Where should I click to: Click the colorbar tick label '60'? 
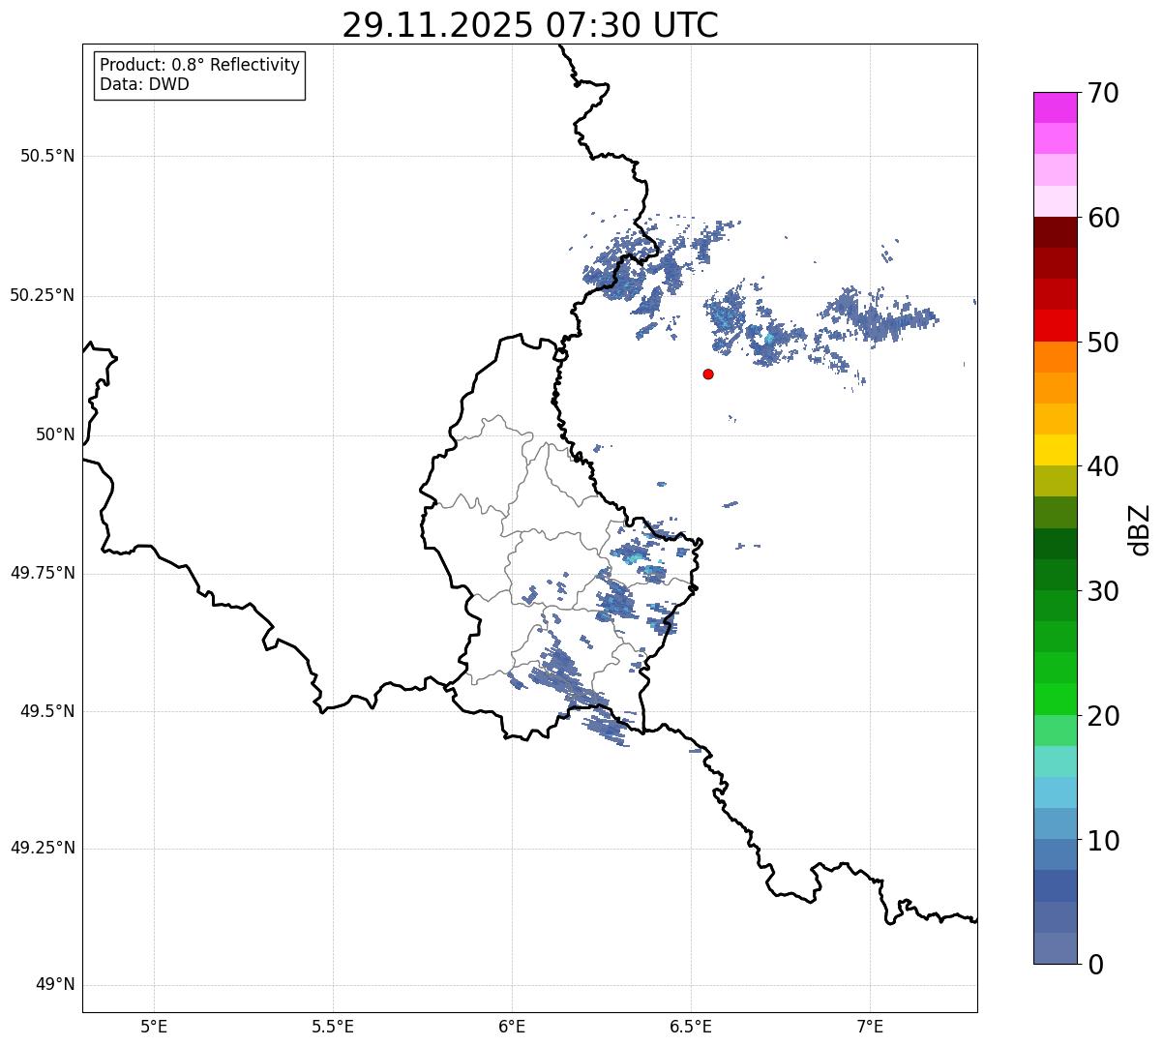[x=1103, y=218]
